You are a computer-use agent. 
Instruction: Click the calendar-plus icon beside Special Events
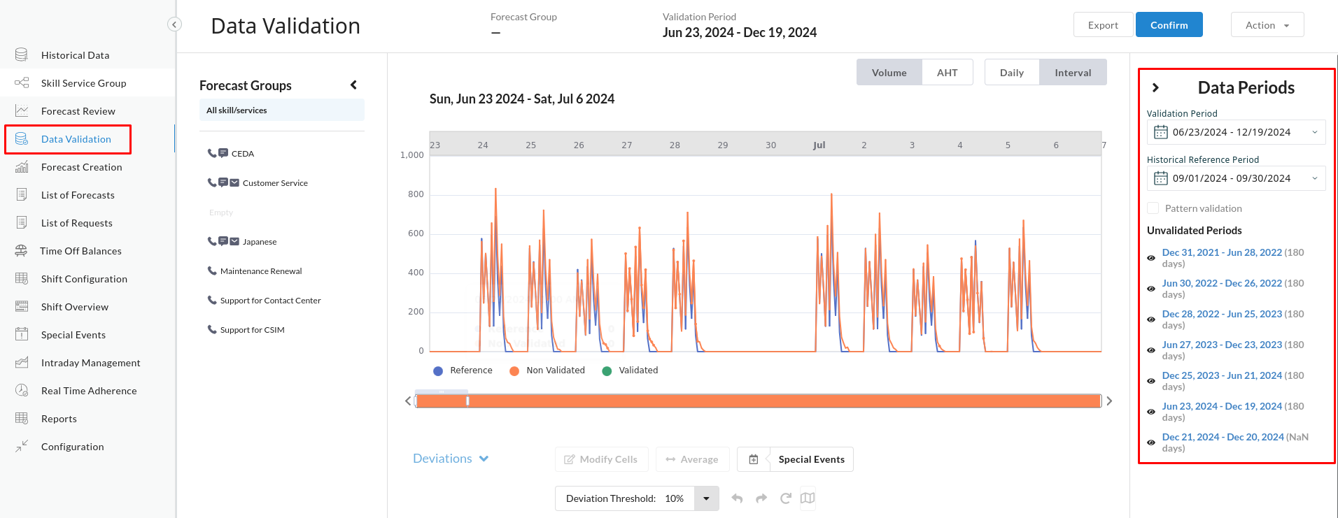tap(754, 459)
